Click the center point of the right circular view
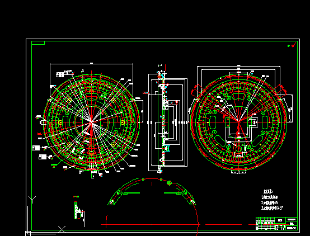Viewport: 310px width, 236px height. click(238, 122)
